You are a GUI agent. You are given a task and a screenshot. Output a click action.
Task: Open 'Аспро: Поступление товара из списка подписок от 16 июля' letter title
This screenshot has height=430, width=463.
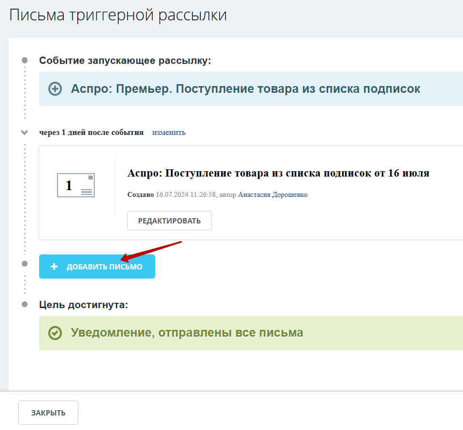pos(278,173)
